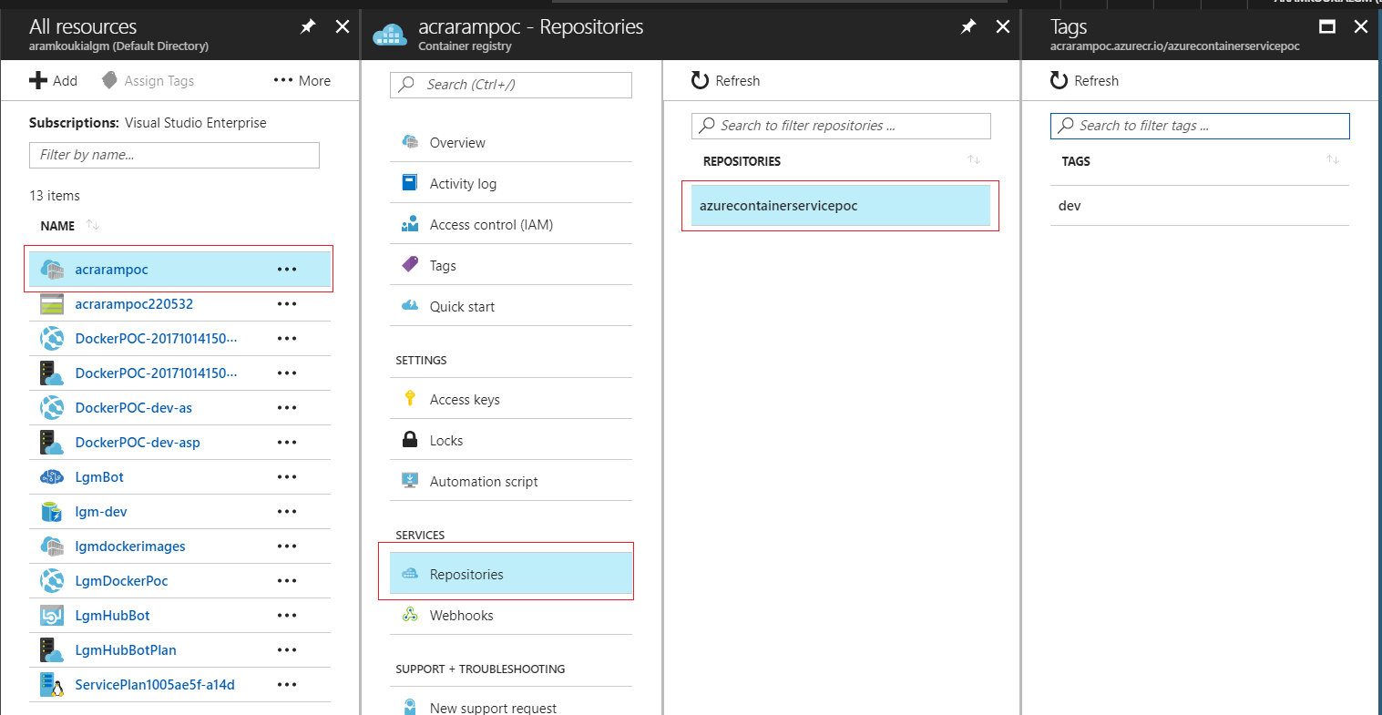The image size is (1382, 715).
Task: Click the Assign Tags tag icon
Action: 109,80
